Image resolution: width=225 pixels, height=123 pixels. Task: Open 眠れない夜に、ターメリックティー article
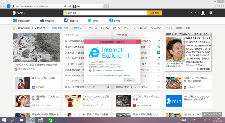click(132, 87)
